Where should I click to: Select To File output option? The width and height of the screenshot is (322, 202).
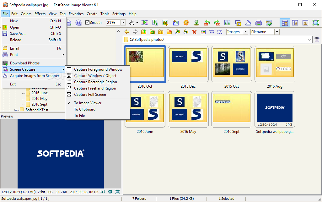[97, 116]
